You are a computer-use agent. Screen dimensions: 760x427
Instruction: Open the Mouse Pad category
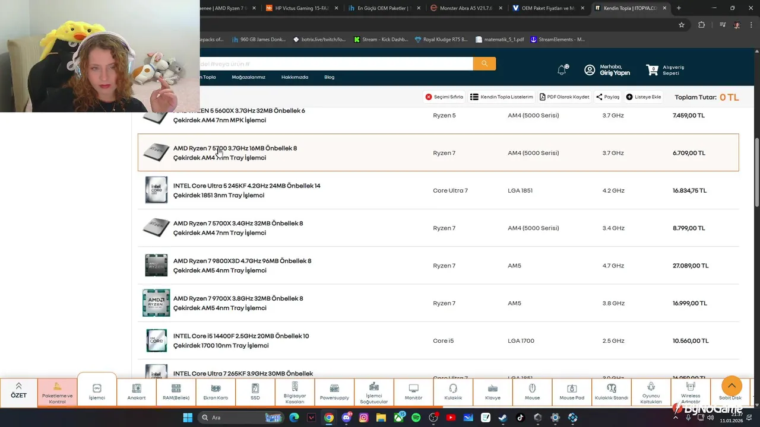pyautogui.click(x=572, y=392)
